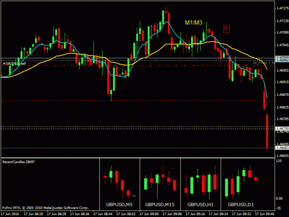The height and width of the screenshot is (217, 289).
Task: Click the 1.46695 price scale value
Action: point(283,144)
